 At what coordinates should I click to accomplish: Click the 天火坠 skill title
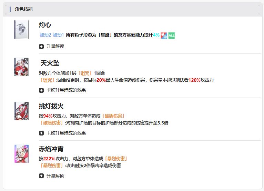point(50,63)
